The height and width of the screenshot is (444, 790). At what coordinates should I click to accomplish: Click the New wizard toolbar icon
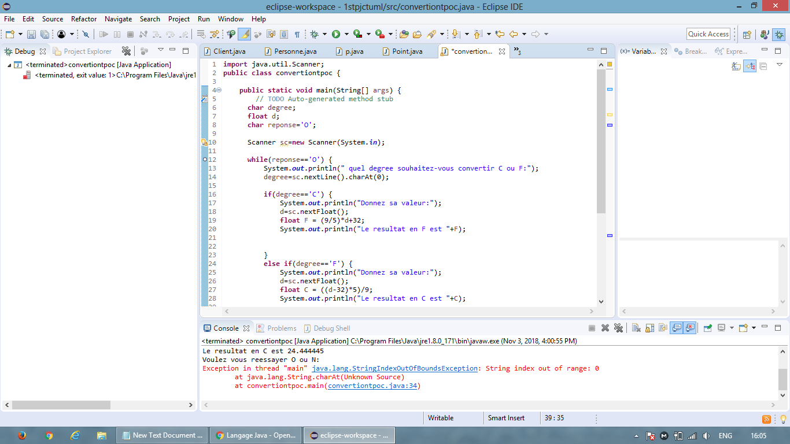[x=10, y=35]
